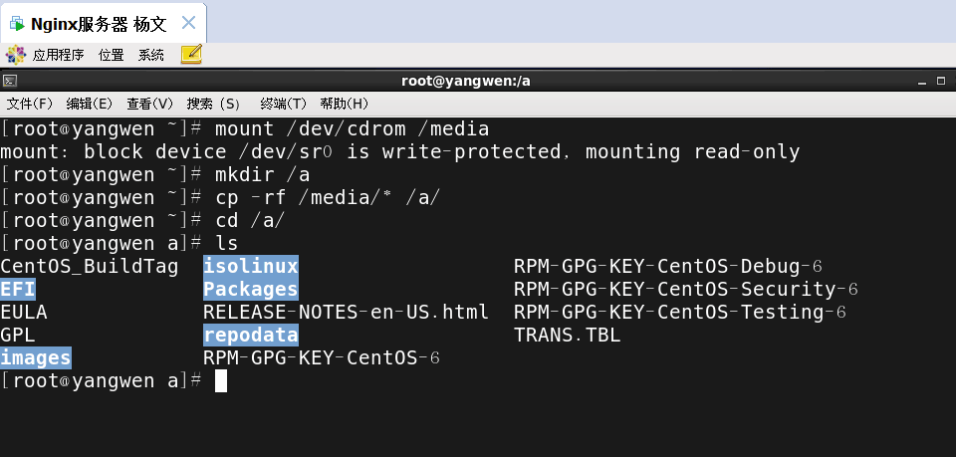
Task: Open the 搜索(S) menu
Action: point(213,104)
